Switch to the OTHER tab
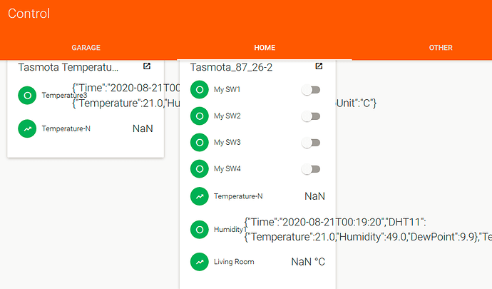This screenshot has width=492, height=289. coord(441,48)
